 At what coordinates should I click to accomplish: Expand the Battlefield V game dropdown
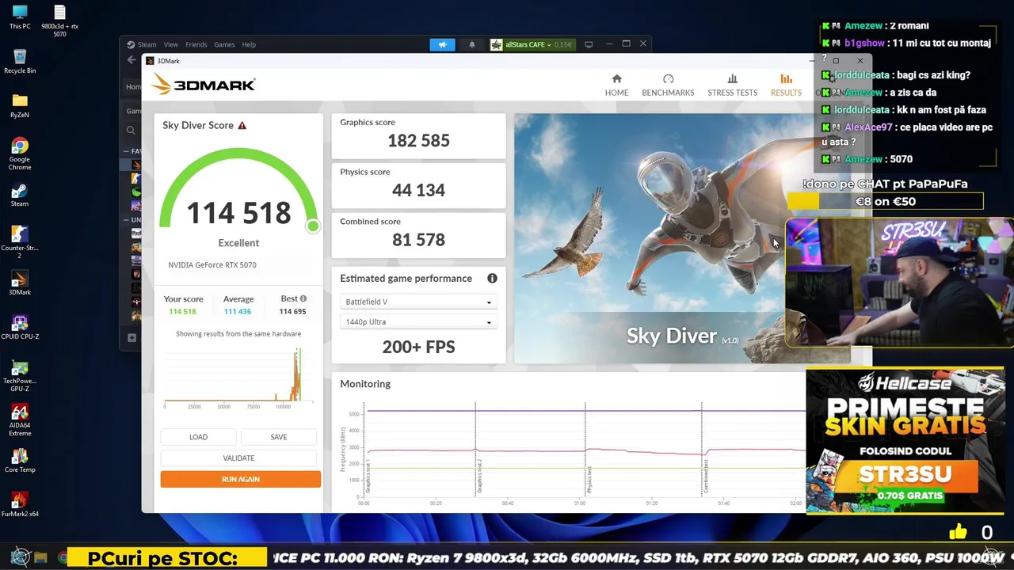(x=418, y=302)
